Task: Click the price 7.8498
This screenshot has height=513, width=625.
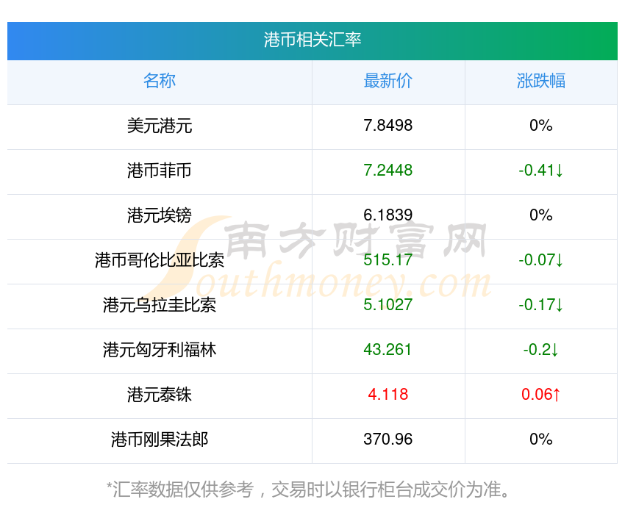Action: [x=387, y=126]
